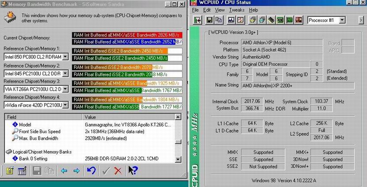
Task: Click red RAM Int Buffered 2826 MB/s bar
Action: 127,35
